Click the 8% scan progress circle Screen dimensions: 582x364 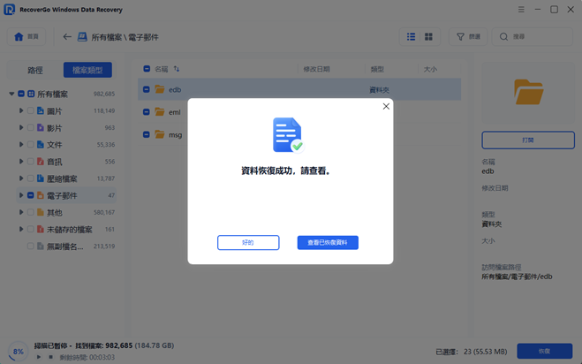(19, 352)
